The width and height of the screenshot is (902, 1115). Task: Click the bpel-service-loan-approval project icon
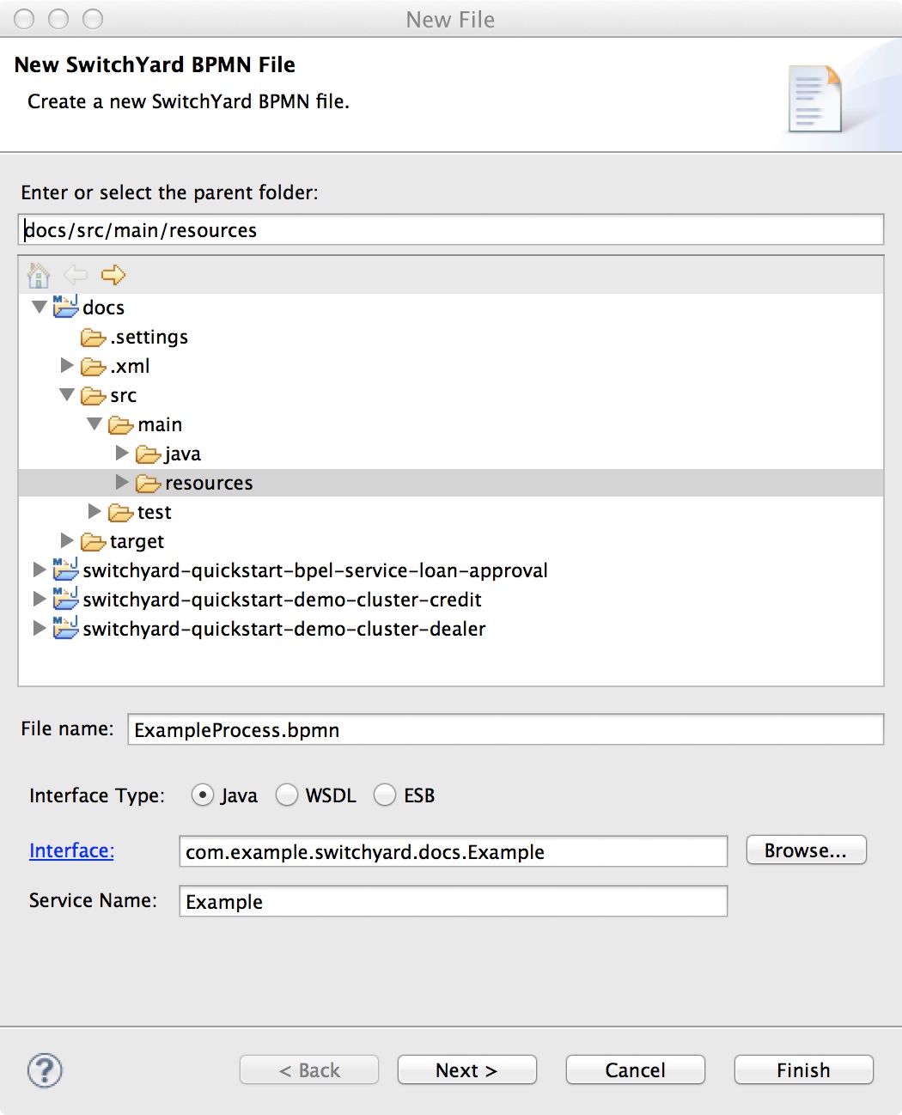tap(65, 570)
